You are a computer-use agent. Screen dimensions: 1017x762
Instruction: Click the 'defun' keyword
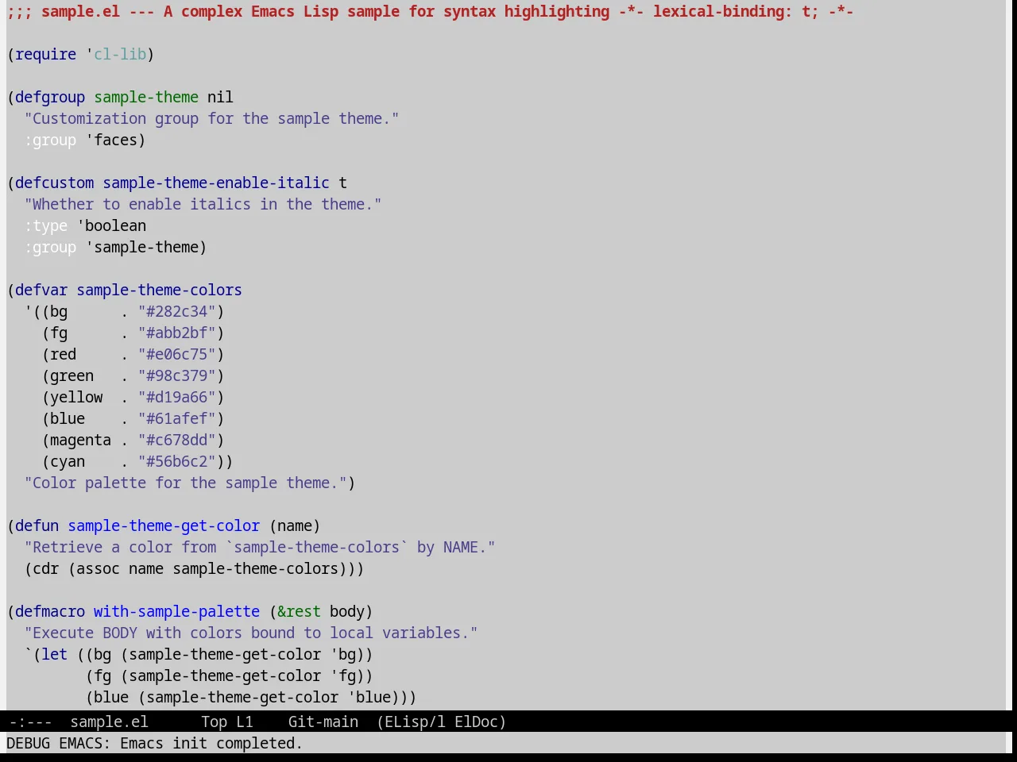pyautogui.click(x=37, y=525)
